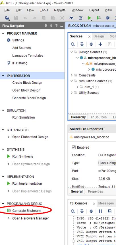Click the Generate Bitstream toolbar icon
The image size is (116, 245).
click(x=98, y=18)
